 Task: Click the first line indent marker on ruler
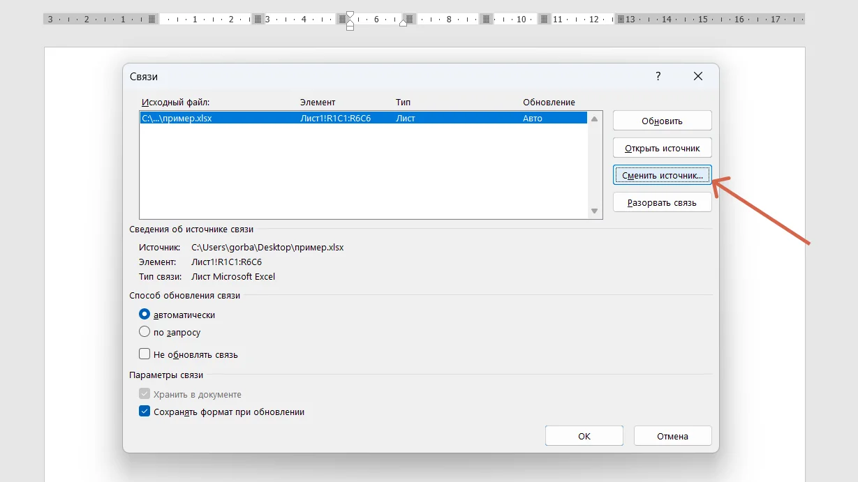pyautogui.click(x=350, y=14)
